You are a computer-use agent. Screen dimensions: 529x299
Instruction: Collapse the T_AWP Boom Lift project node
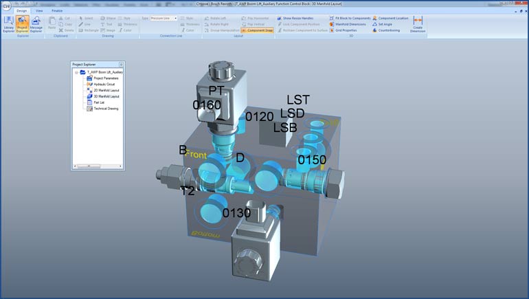point(75,72)
